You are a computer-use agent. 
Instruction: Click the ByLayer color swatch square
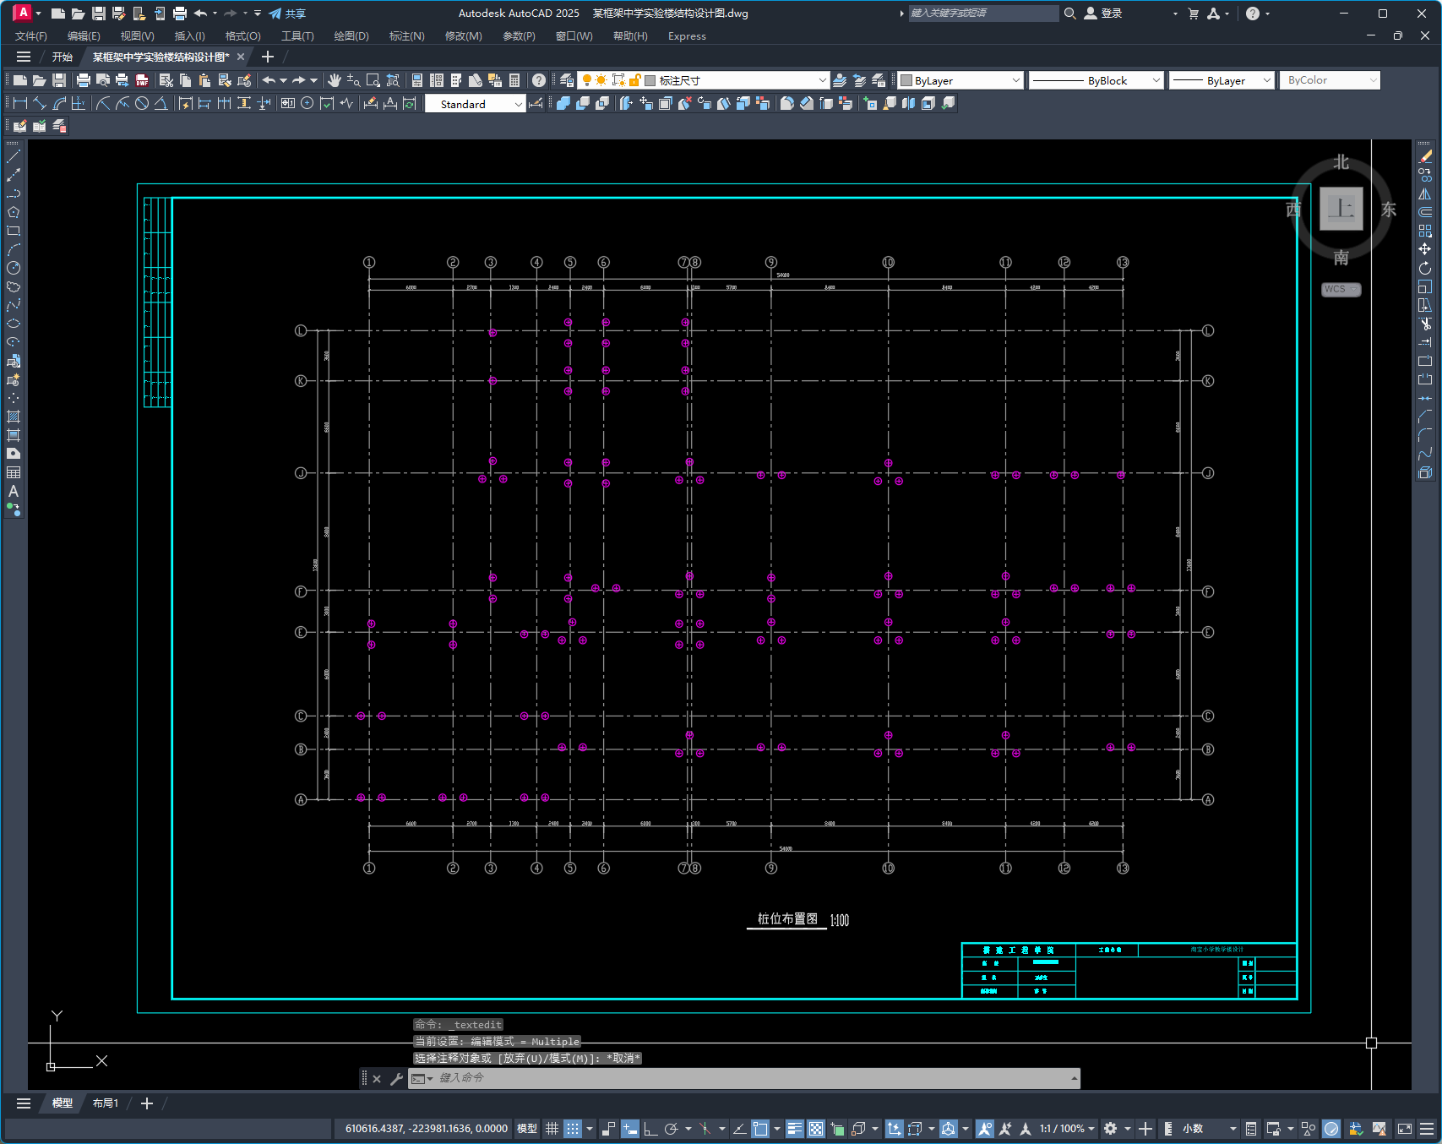906,80
